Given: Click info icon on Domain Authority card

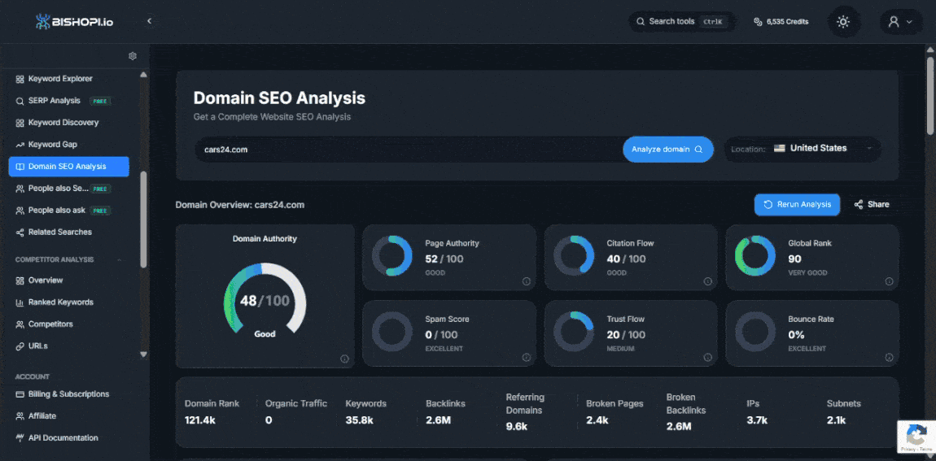Looking at the screenshot, I should [x=344, y=359].
